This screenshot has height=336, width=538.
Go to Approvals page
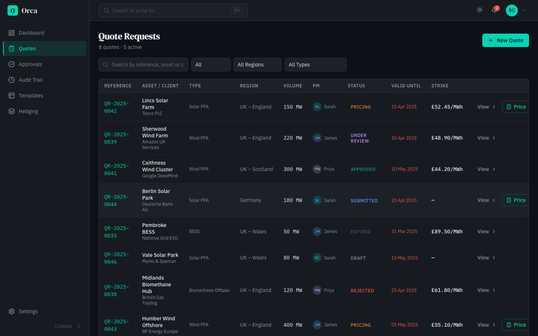point(44,64)
